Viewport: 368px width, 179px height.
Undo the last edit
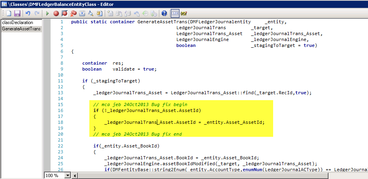[28, 13]
